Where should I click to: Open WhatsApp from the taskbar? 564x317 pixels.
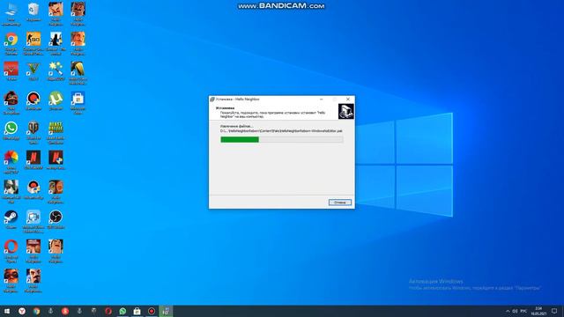click(122, 311)
